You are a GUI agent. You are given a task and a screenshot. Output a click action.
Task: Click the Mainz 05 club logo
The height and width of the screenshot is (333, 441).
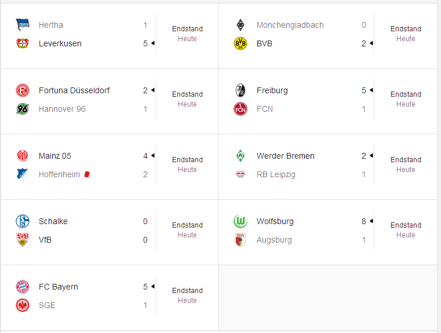coord(23,156)
